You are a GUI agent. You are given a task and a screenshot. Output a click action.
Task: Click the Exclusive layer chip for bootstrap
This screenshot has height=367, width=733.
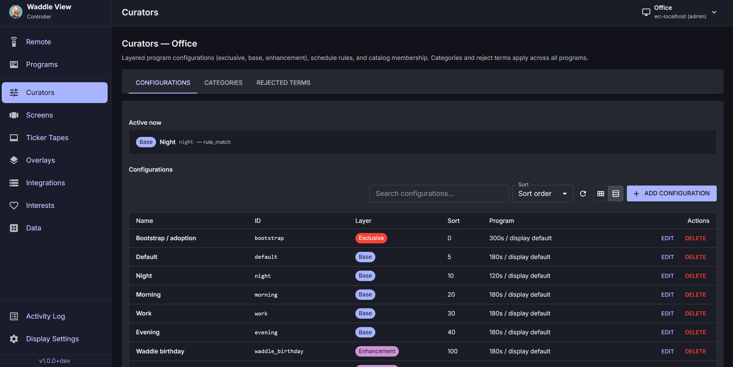click(x=371, y=238)
